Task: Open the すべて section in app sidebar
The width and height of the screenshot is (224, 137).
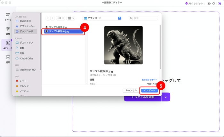Action: [8, 17]
